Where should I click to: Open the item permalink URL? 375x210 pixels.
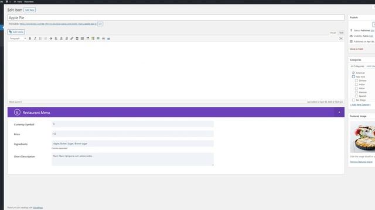[58, 24]
